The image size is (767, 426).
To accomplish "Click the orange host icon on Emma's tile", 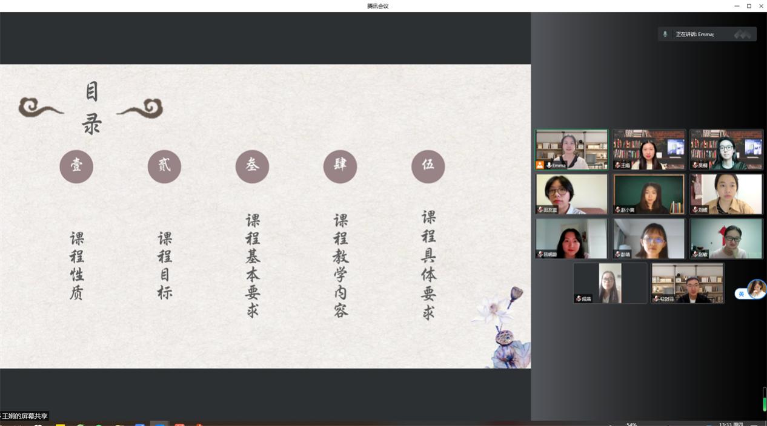I will point(540,165).
